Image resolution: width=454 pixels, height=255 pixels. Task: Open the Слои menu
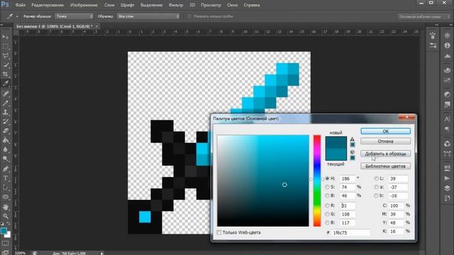click(109, 5)
